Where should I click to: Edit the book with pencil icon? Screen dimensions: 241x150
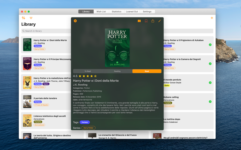pyautogui.click(x=160, y=21)
